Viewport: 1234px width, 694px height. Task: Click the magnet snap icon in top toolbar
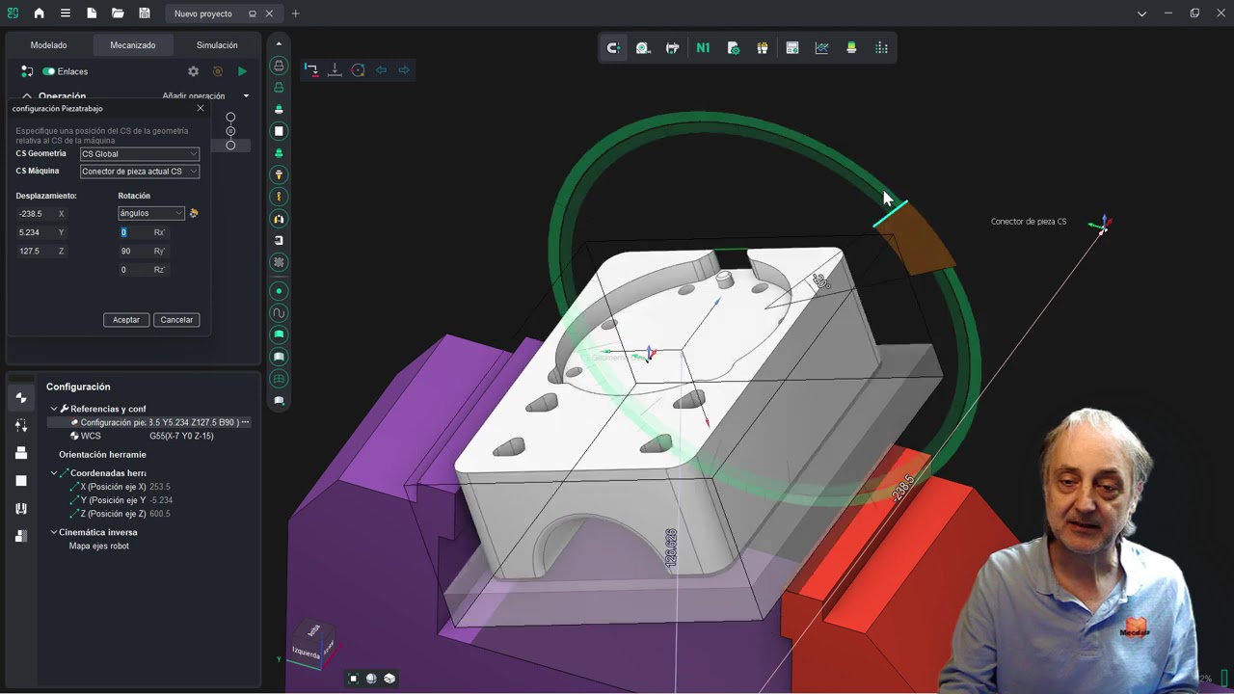click(613, 48)
